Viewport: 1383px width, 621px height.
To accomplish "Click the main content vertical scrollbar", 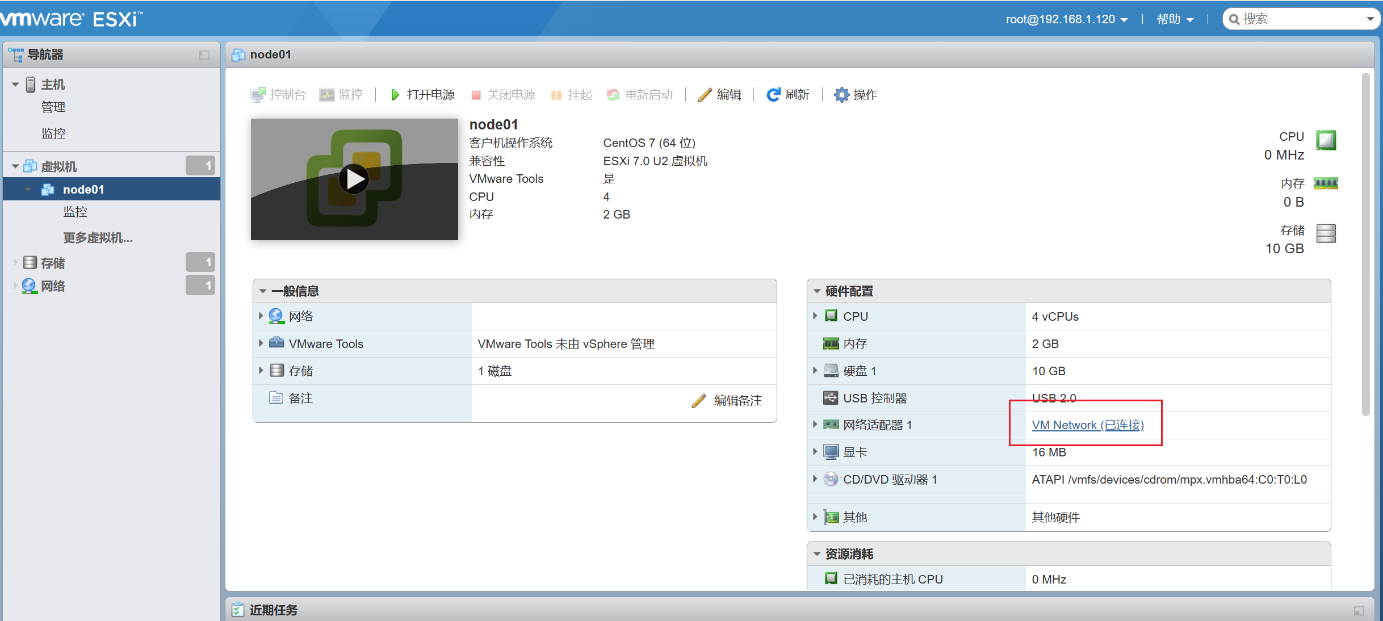I will [1366, 245].
